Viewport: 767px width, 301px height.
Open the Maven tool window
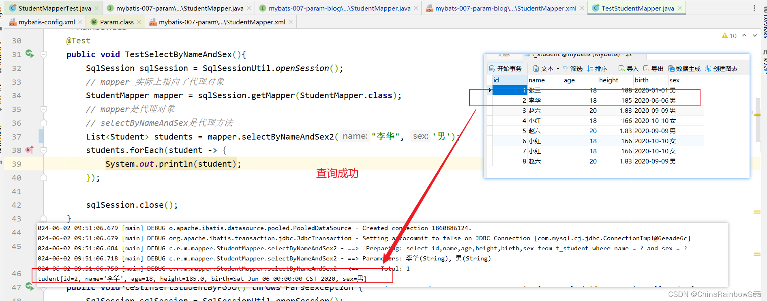[x=765, y=62]
